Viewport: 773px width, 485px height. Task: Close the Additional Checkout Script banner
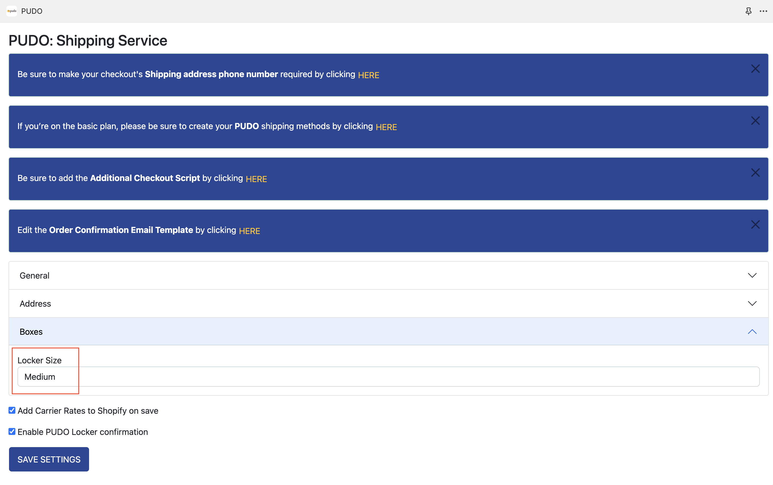point(755,173)
